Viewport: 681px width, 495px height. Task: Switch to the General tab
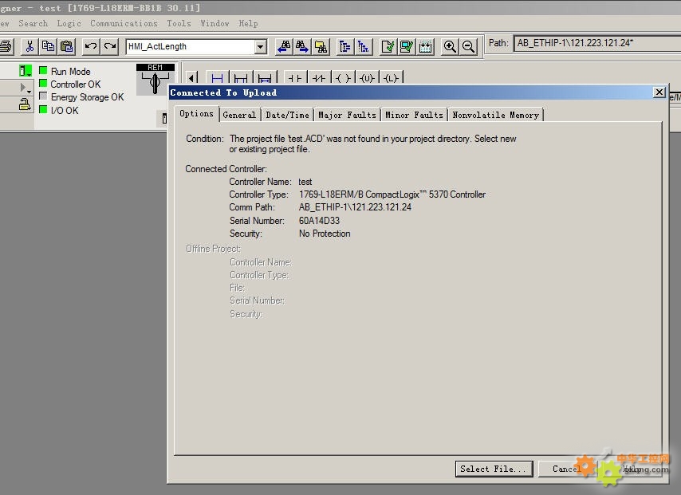click(x=239, y=115)
